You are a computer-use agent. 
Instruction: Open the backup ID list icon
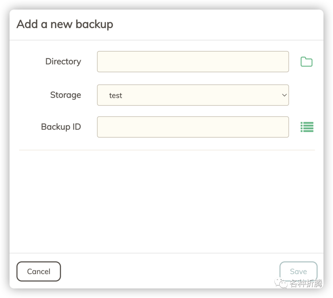tap(307, 127)
